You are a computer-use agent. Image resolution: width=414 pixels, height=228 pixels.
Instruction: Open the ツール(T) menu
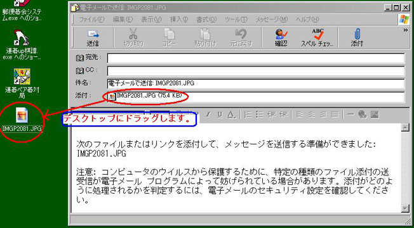tap(236, 20)
